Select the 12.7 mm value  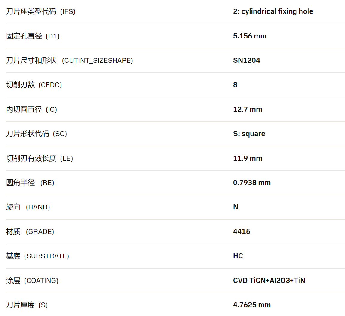point(248,109)
